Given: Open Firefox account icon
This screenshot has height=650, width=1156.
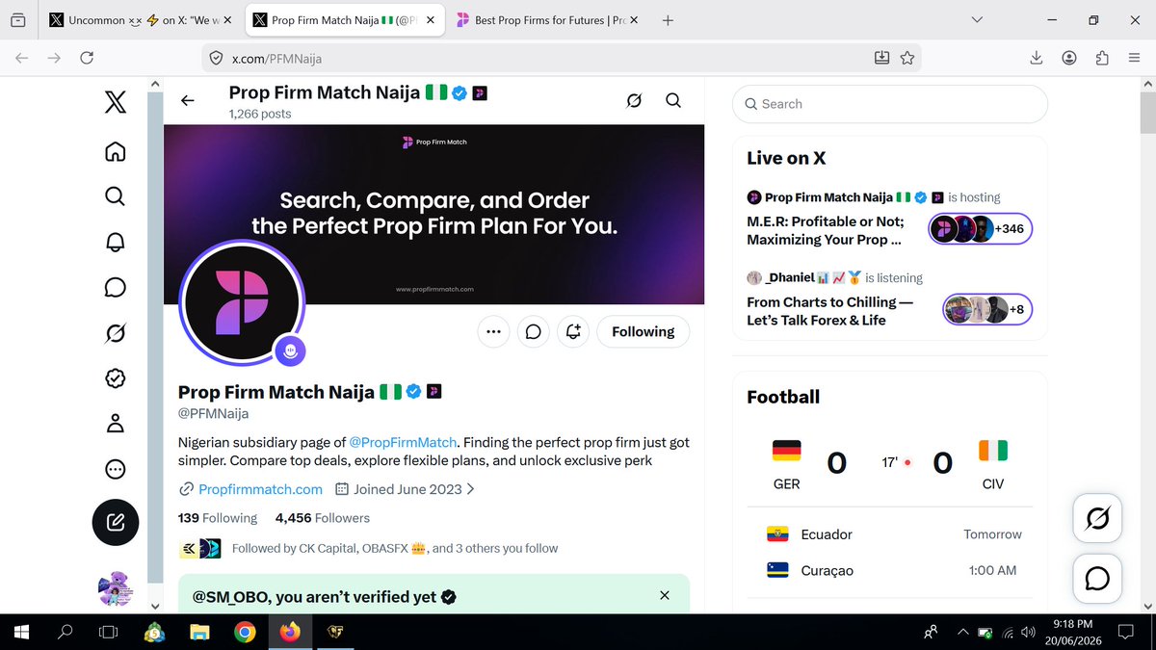Looking at the screenshot, I should 1069,59.
